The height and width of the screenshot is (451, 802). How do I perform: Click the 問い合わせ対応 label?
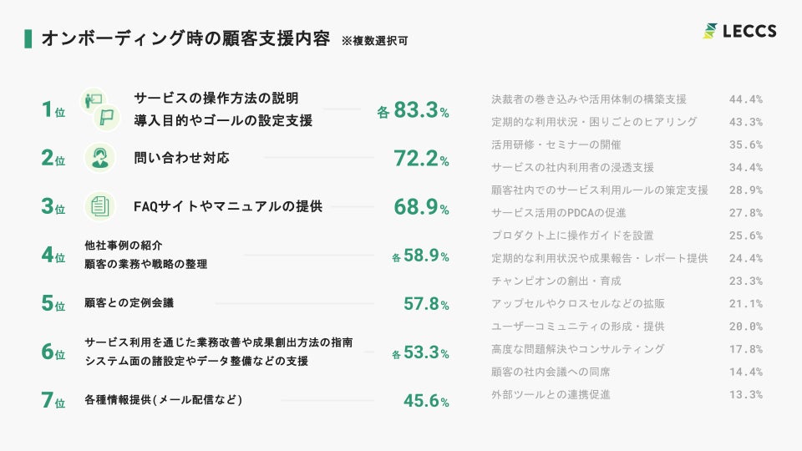coord(181,158)
